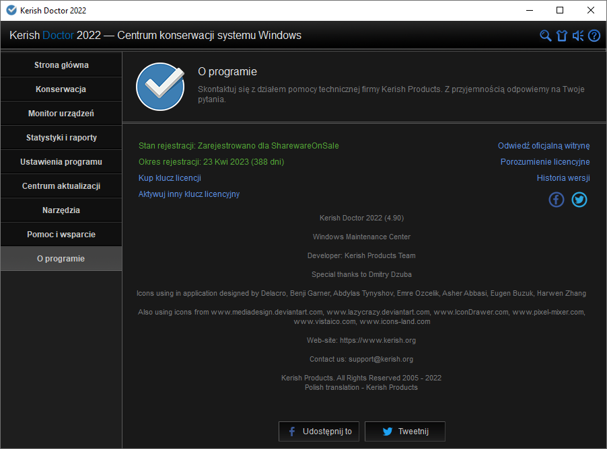The height and width of the screenshot is (449, 607).
Task: Click the Special thanks to Dmitry Dzuba line
Action: coord(361,275)
